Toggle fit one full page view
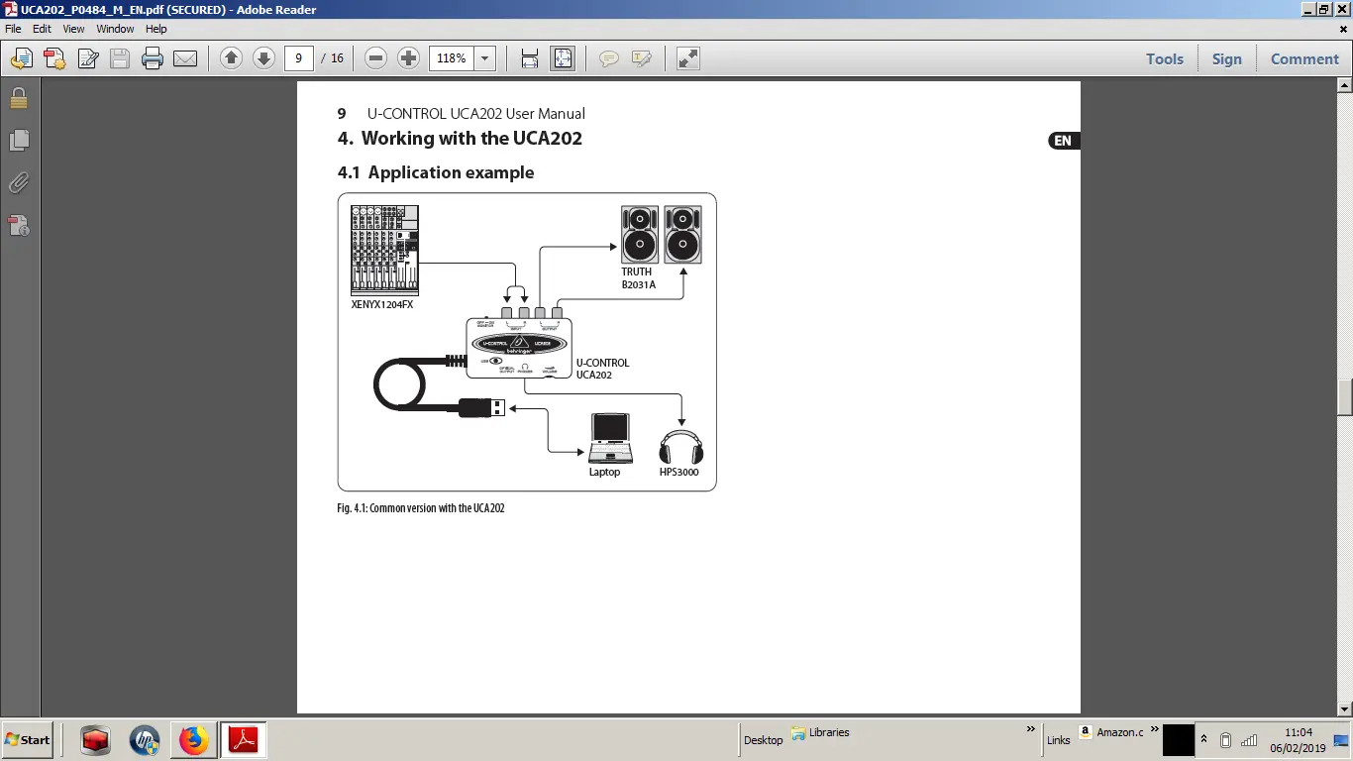 tap(563, 58)
